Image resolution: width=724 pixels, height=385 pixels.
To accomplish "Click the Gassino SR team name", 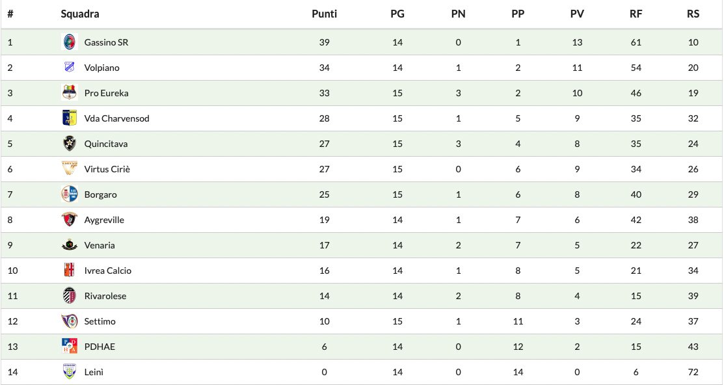I will 106,42.
